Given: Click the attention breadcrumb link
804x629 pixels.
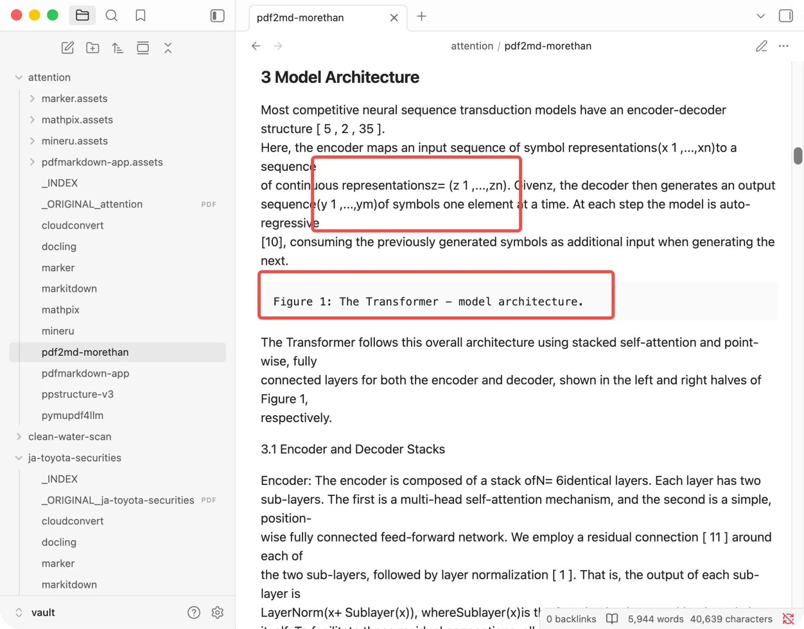Looking at the screenshot, I should (472, 46).
